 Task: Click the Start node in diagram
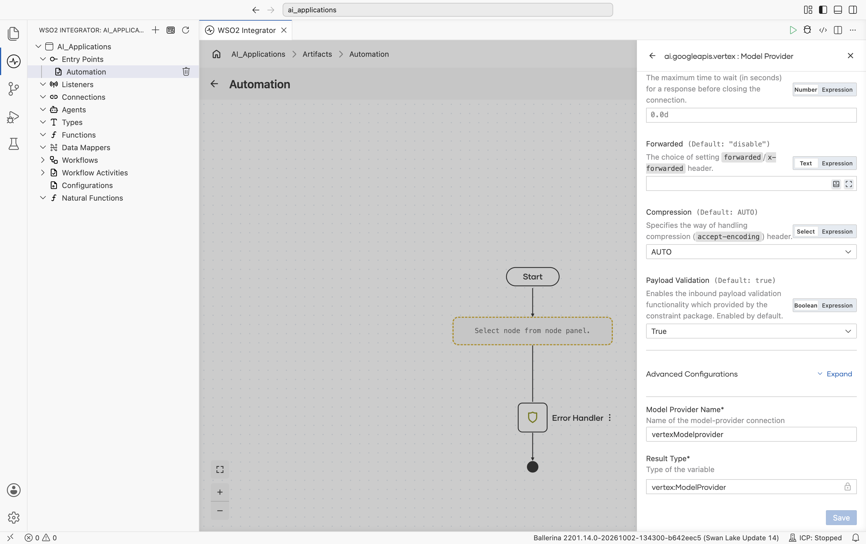pyautogui.click(x=532, y=277)
